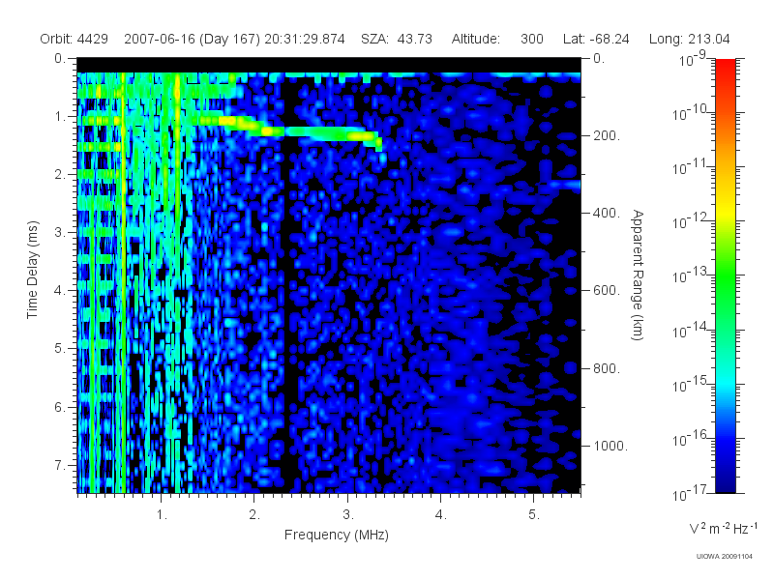Click the colorbar units 'V² m⁻² Hz⁻¹' label
774x580 pixels.
click(723, 529)
